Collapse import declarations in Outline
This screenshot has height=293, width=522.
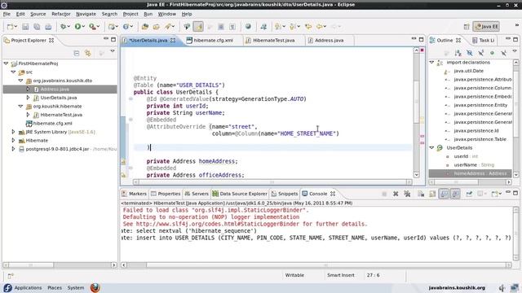tap(431, 62)
